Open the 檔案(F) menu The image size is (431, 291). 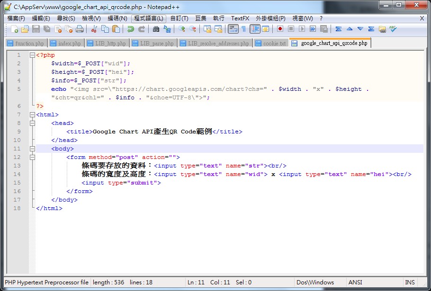click(x=16, y=18)
